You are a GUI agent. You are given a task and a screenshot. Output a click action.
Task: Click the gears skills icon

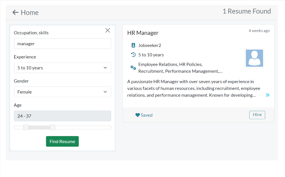[133, 68]
